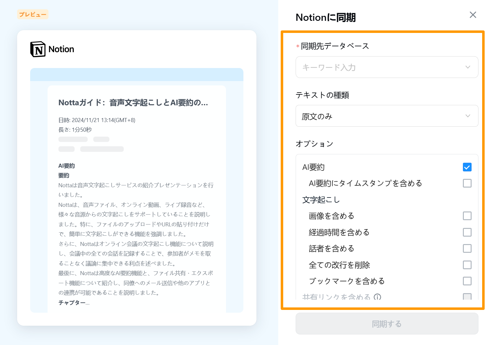Enable 話者を含める checkbox

point(467,248)
